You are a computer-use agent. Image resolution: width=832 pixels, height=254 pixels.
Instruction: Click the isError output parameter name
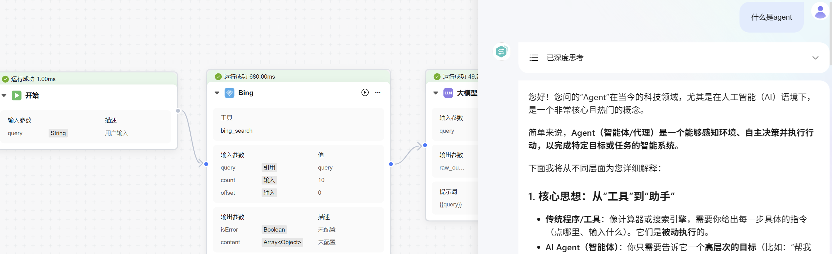coord(229,229)
